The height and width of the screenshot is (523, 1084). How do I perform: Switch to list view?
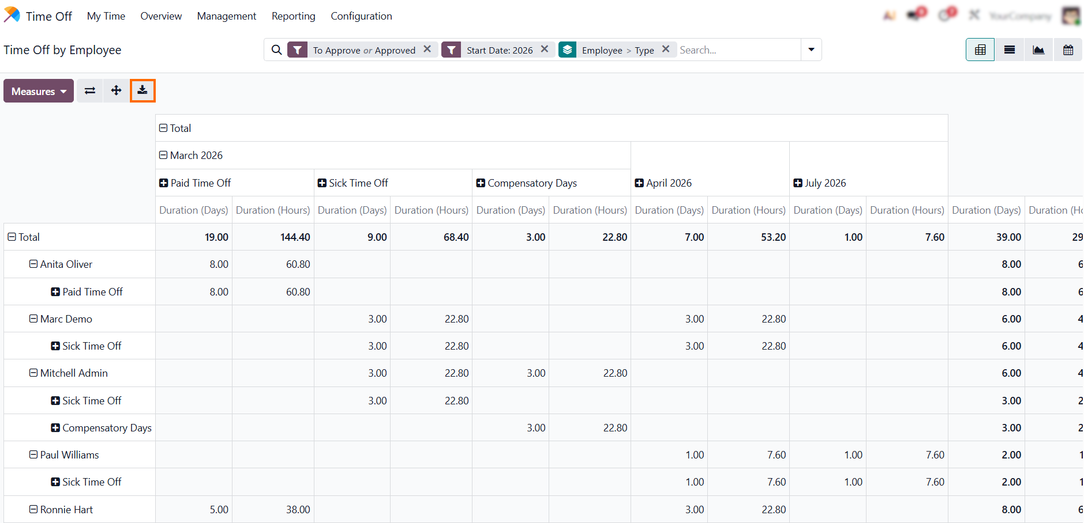click(1009, 50)
